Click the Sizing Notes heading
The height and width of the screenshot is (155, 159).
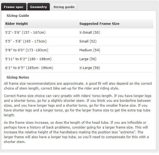[18, 77]
